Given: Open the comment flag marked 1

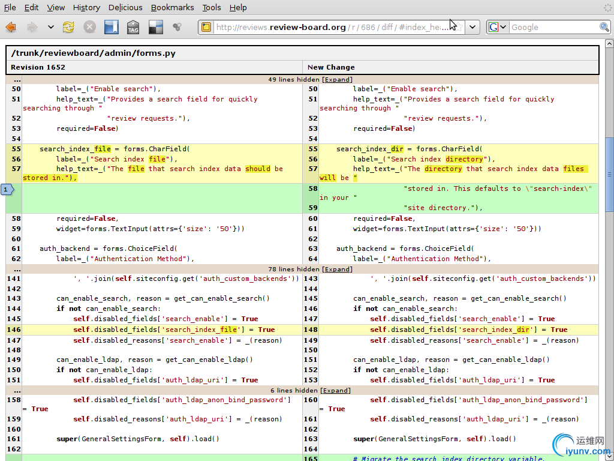Looking at the screenshot, I should [x=7, y=190].
